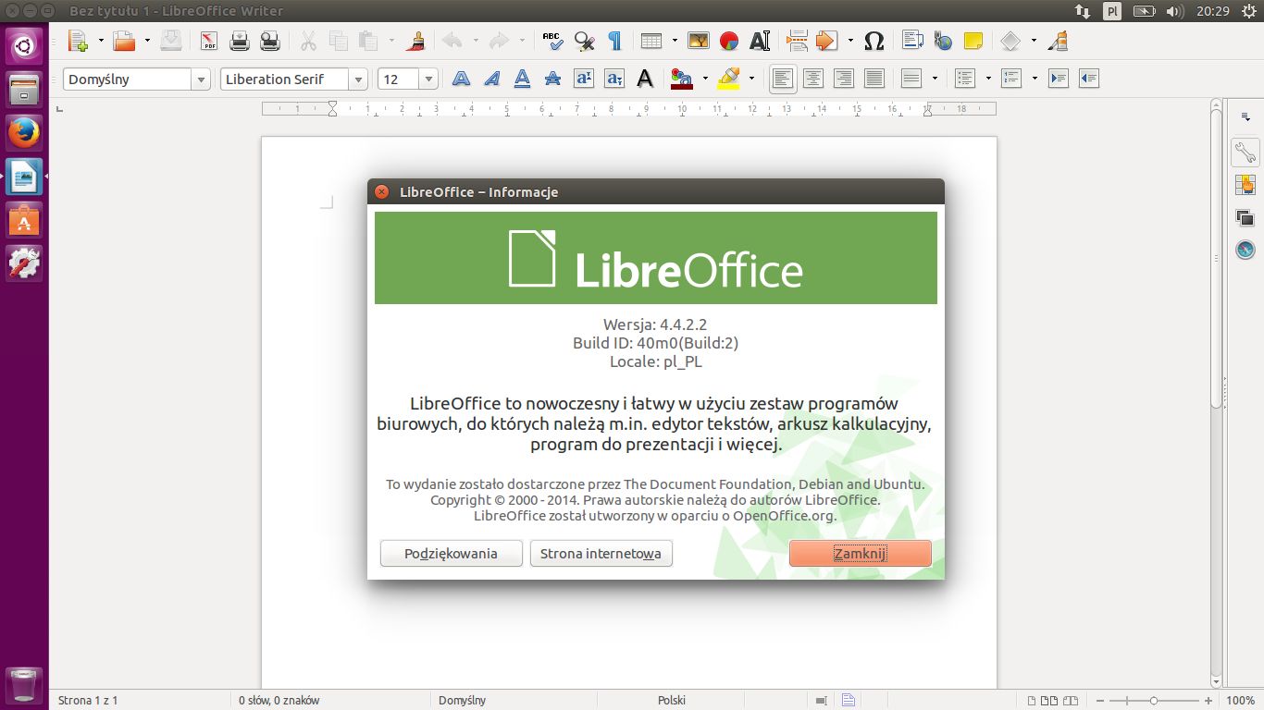Toggle Bold formatting
The image size is (1264, 710).
[x=461, y=79]
